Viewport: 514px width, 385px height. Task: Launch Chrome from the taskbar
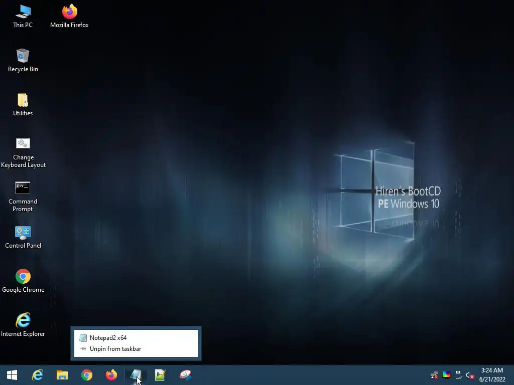(86, 375)
